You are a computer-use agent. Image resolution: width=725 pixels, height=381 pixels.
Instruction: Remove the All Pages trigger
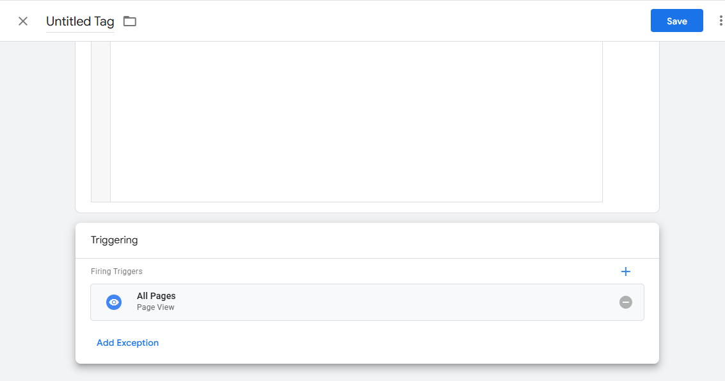626,302
